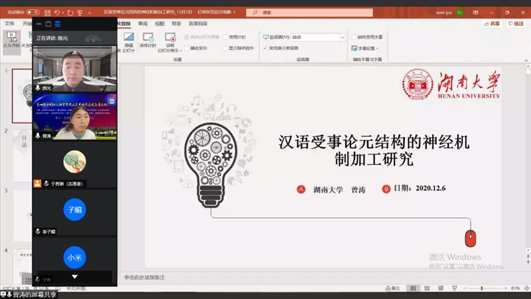Toggle the Use Presenter View checkbox
Viewport: 531px width, 299px height.
click(266, 48)
